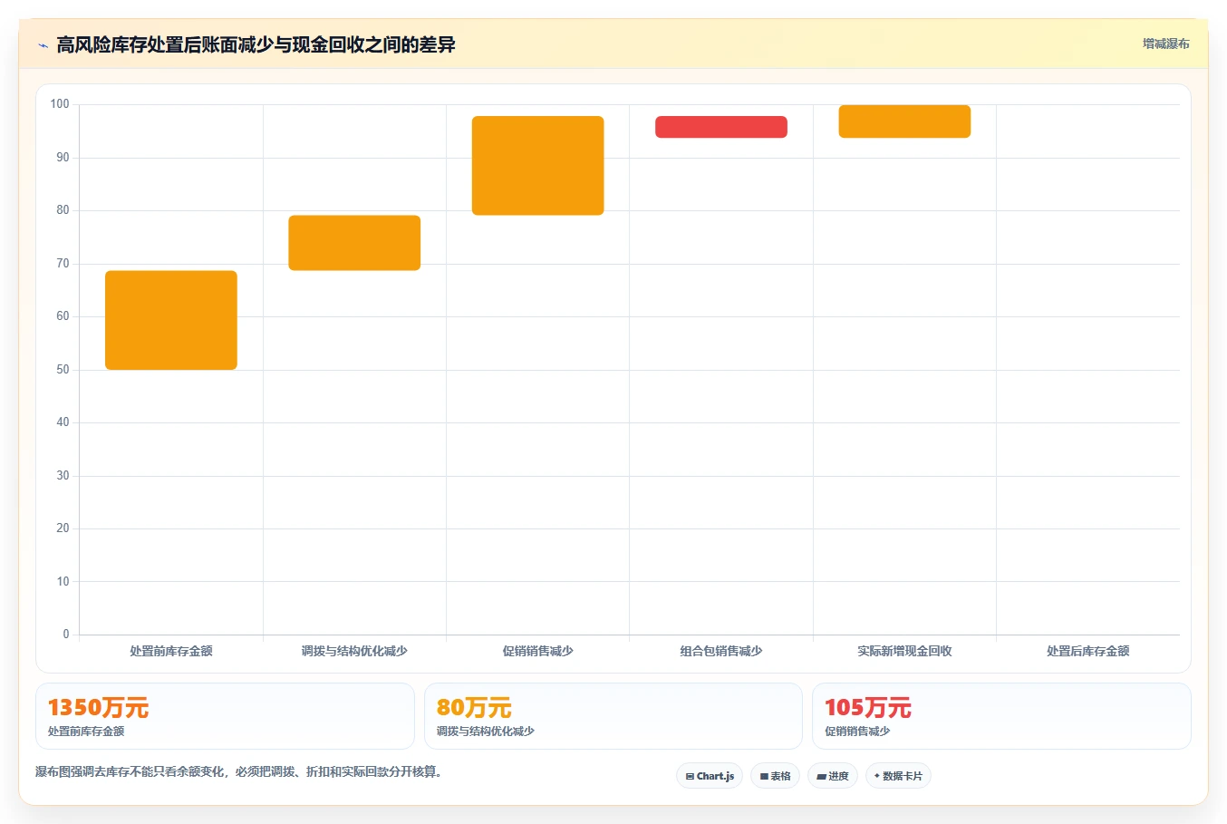Click the 促销销售减少 label under 105万元
This screenshot has width=1227, height=824.
pos(857,732)
